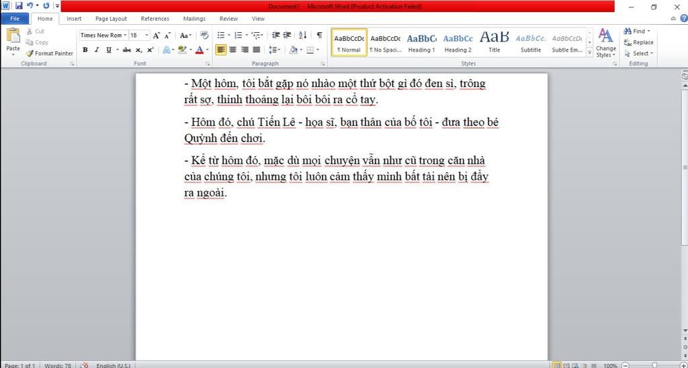The image size is (688, 368).
Task: Switch to the References tab
Action: coord(155,19)
